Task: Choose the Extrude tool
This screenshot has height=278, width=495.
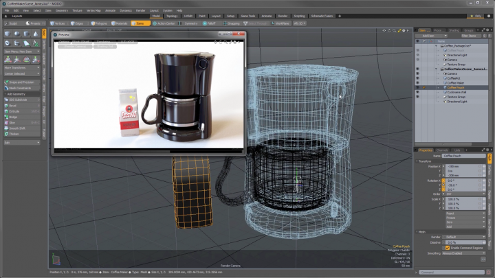Action: (x=15, y=111)
